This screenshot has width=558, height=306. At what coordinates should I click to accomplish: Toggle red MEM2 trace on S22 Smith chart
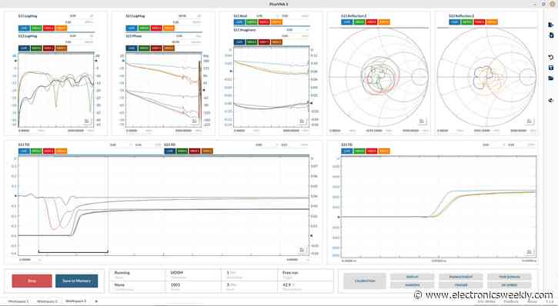[479, 22]
